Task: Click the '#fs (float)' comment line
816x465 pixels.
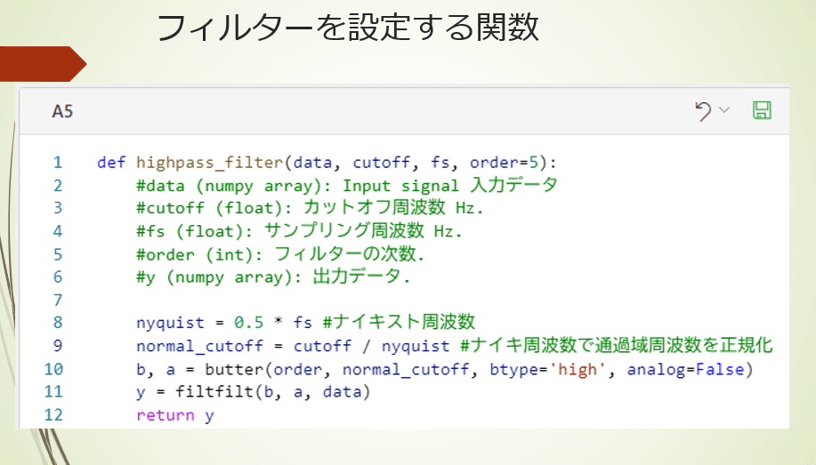Action: click(x=299, y=230)
